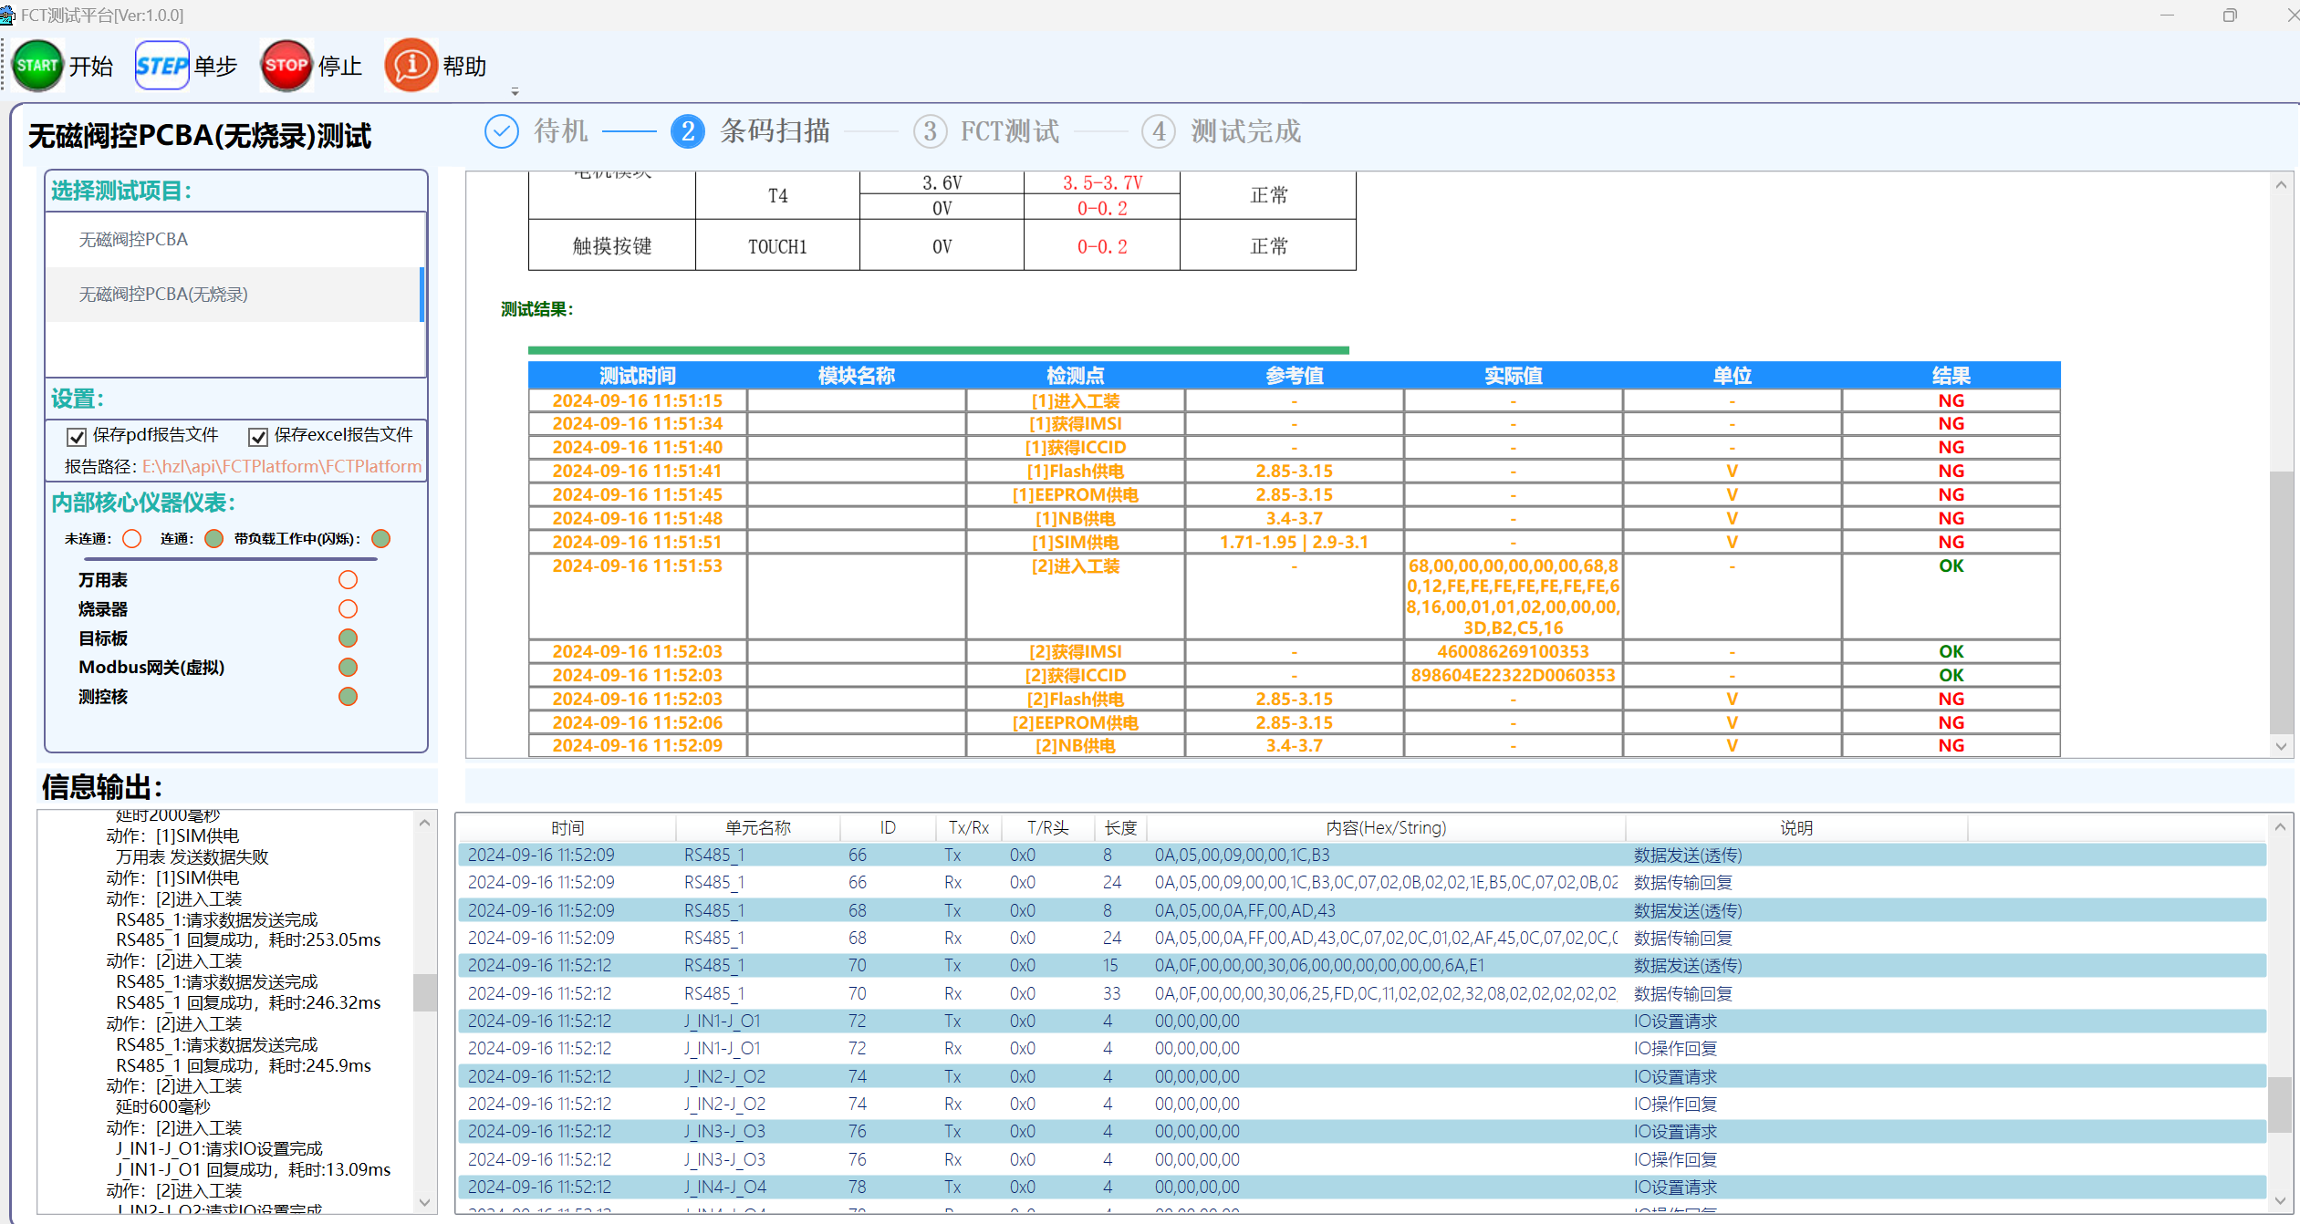The height and width of the screenshot is (1224, 2300).
Task: Disable the 保存pdf报告文件 checkbox
Action: (77, 436)
